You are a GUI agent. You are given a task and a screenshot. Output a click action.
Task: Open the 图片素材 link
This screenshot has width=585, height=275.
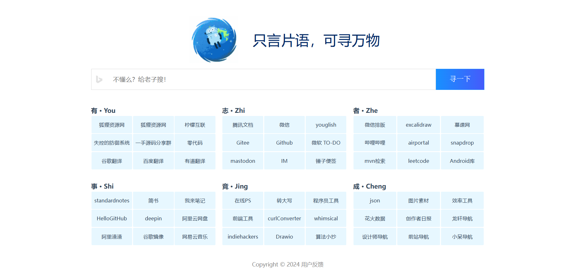[x=419, y=201]
